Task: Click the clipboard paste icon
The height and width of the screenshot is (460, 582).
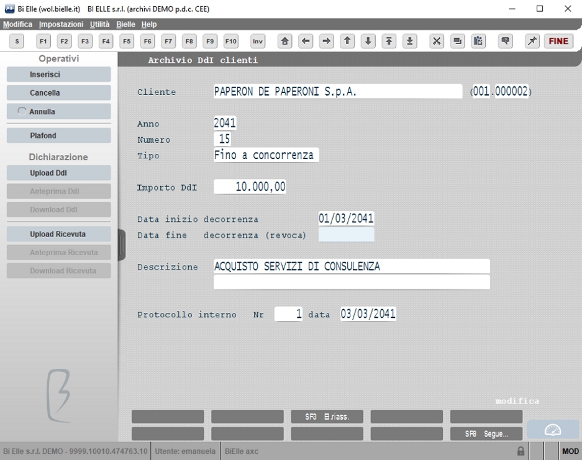Action: pyautogui.click(x=478, y=41)
